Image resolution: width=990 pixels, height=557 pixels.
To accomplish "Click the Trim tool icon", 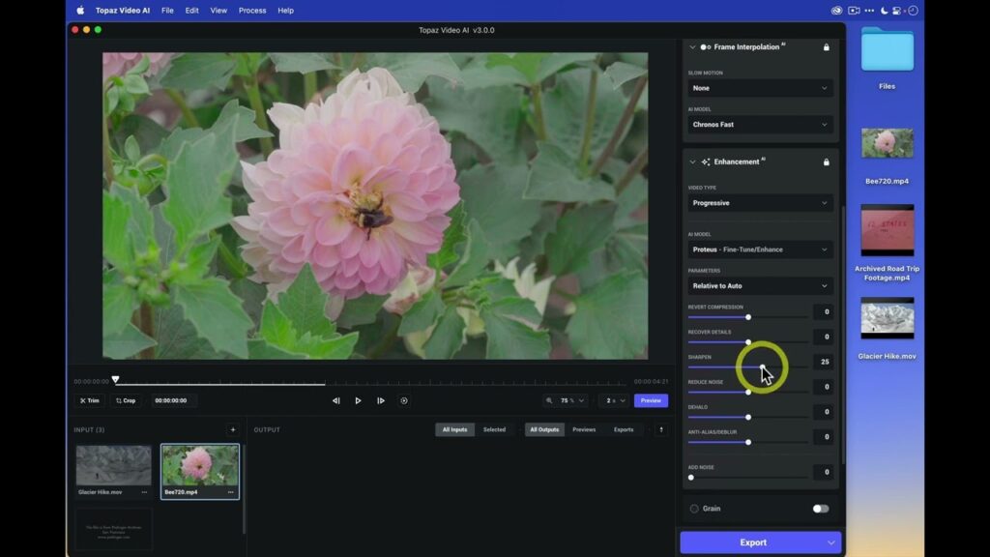I will pyautogui.click(x=83, y=400).
